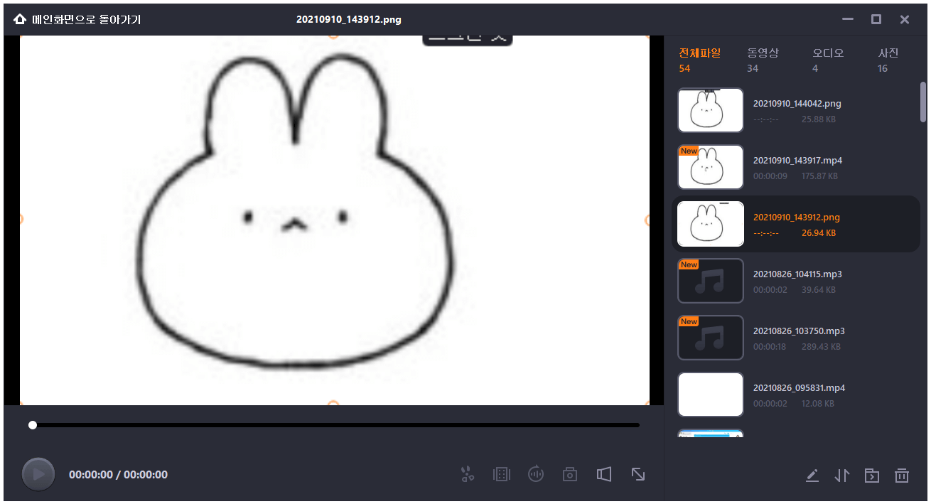The width and height of the screenshot is (931, 504).
Task: Click the 00:00:18 duration text
Action: (770, 347)
